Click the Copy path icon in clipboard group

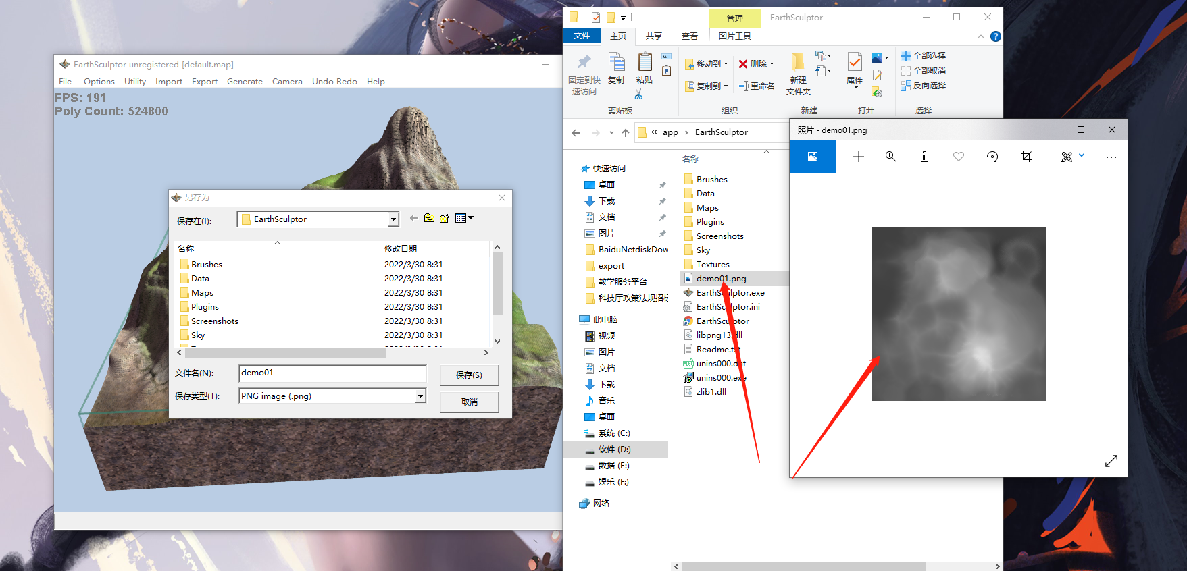pyautogui.click(x=667, y=56)
